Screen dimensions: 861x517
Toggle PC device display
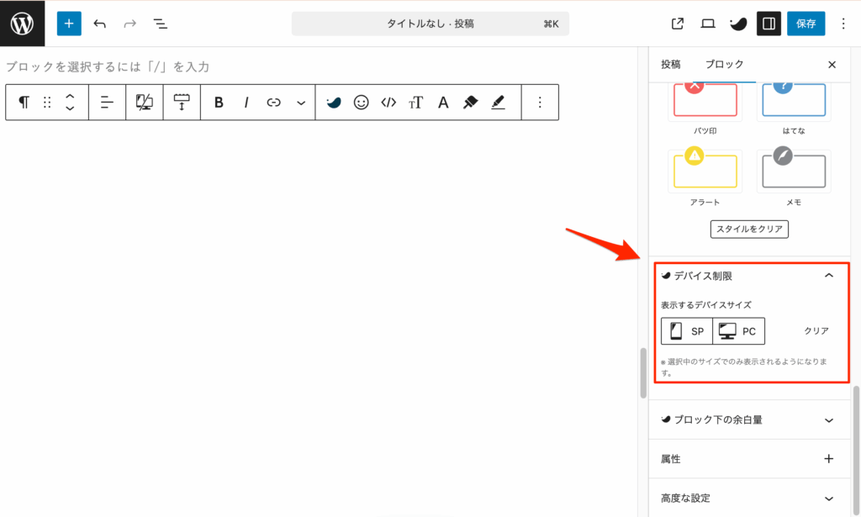738,331
